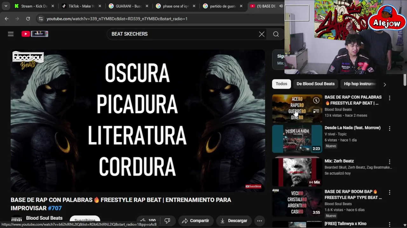Viewport: 407px width, 228px height.
Task: Close the GUARANI search tab
Action: [147, 6]
